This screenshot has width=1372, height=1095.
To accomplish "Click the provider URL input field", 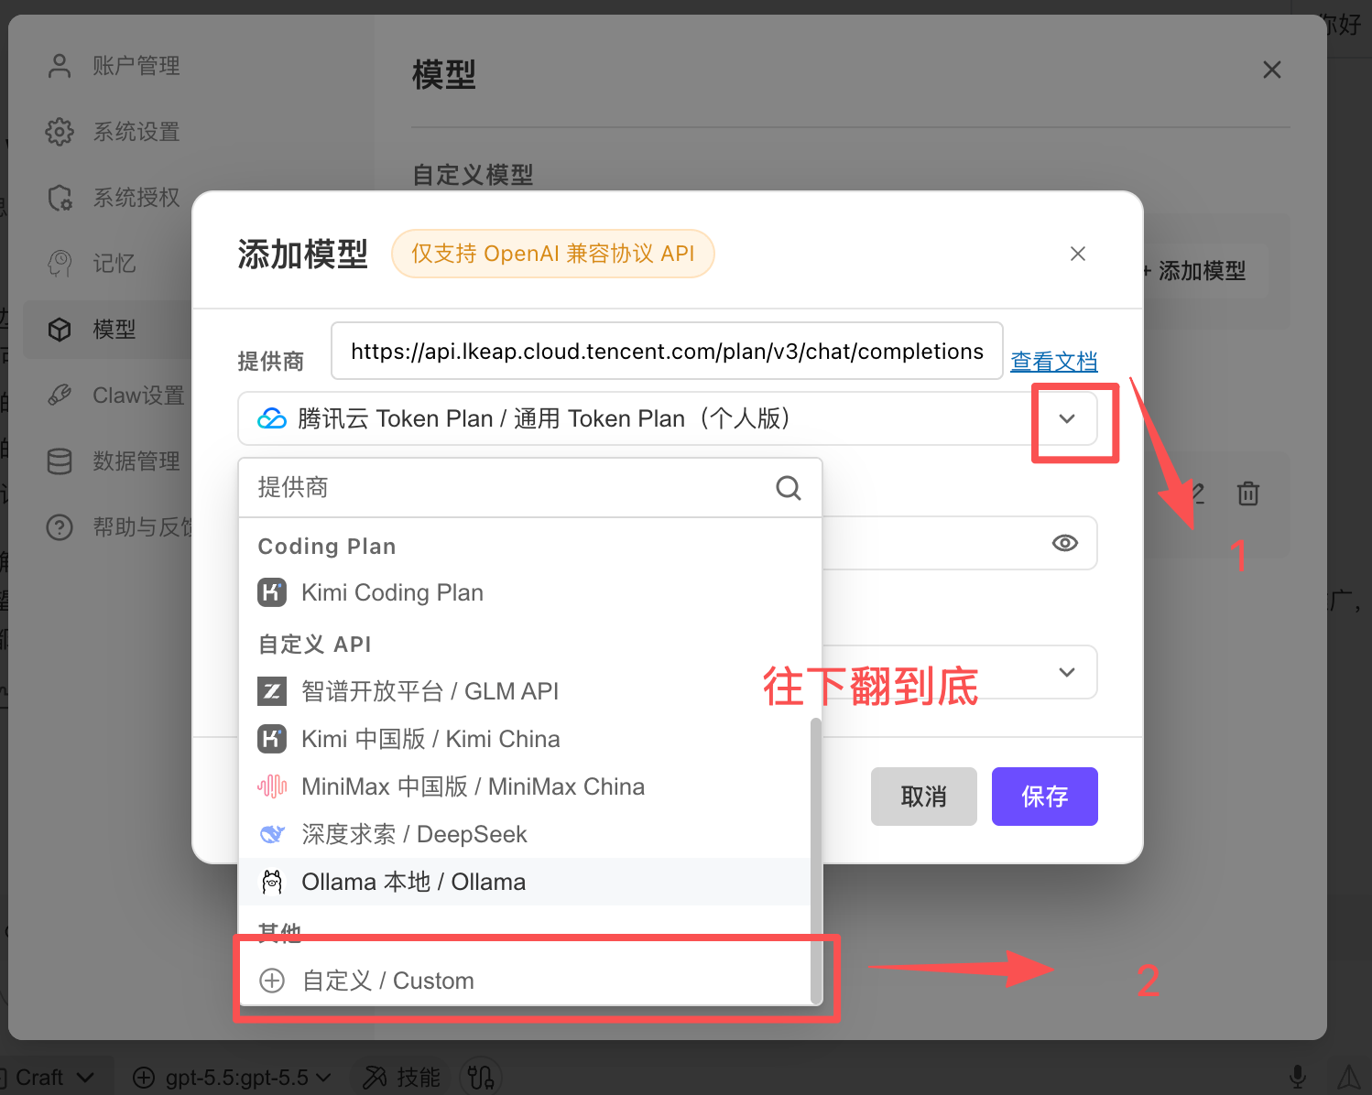I will pyautogui.click(x=667, y=351).
